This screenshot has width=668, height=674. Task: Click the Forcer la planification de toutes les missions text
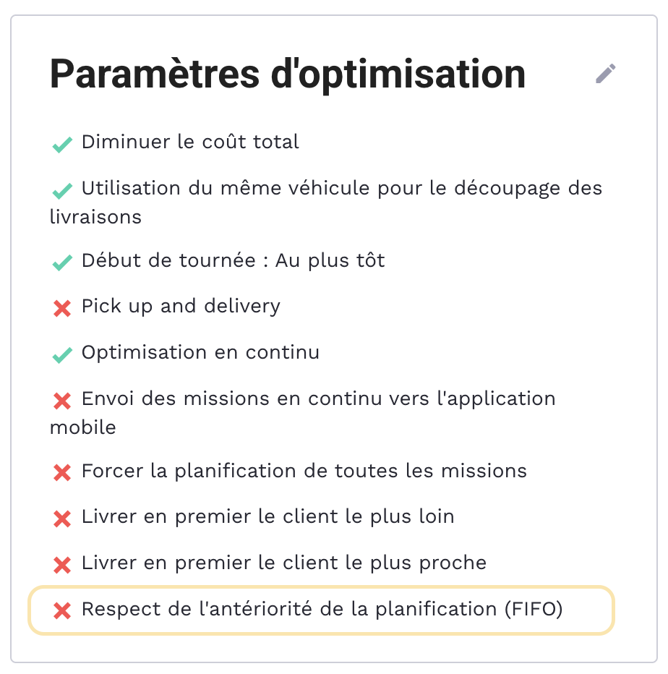(304, 472)
